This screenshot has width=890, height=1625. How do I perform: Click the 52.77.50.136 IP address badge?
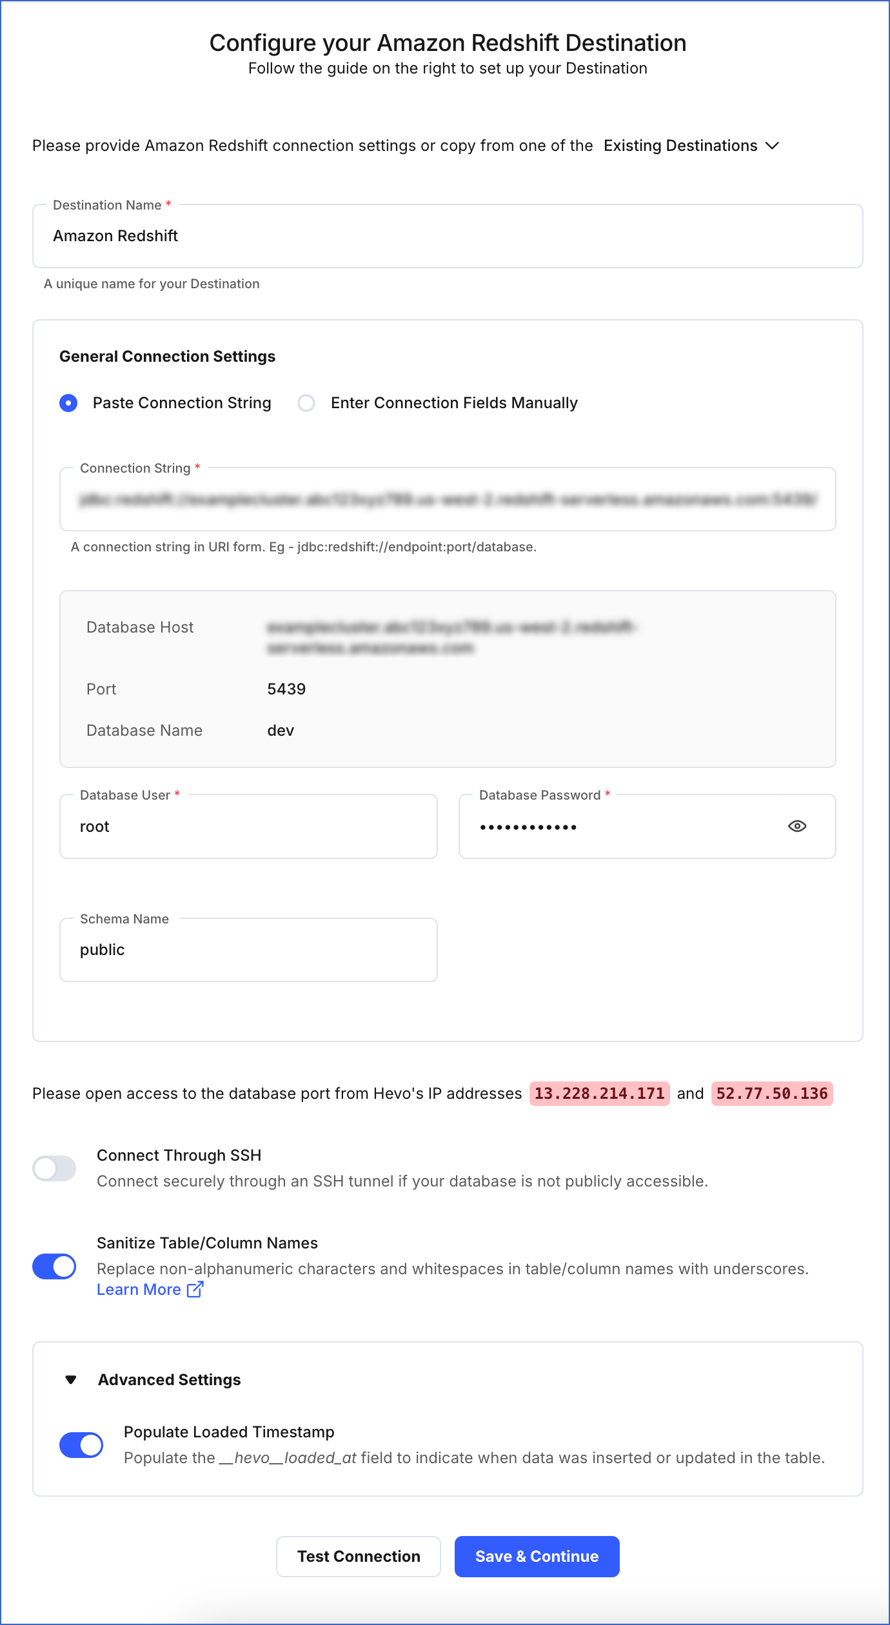[772, 1093]
